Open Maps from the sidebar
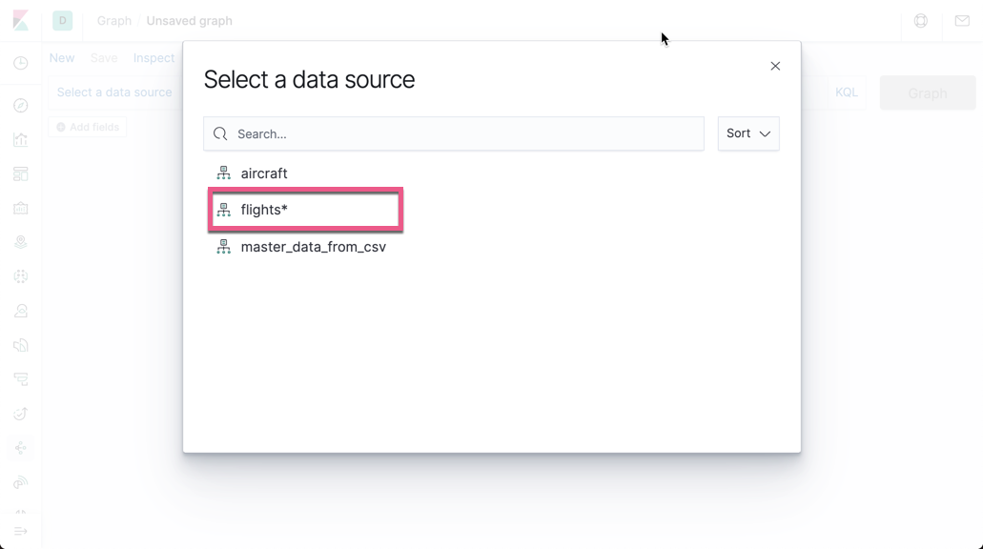 tap(21, 242)
